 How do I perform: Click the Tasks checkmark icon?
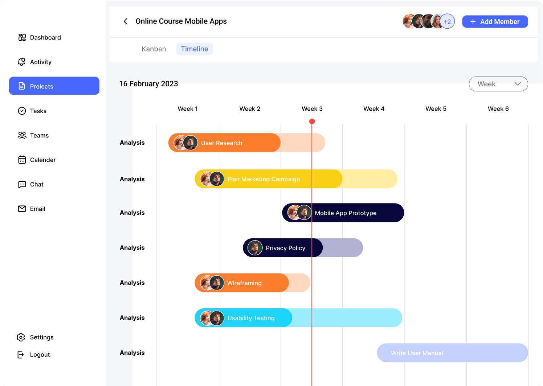click(22, 111)
